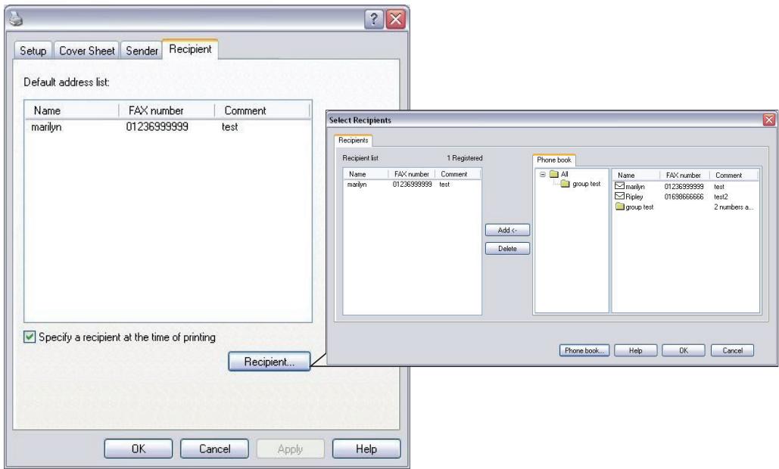This screenshot has width=779, height=469.
Task: Select the Recipients tab in Select Recipients
Action: (354, 141)
